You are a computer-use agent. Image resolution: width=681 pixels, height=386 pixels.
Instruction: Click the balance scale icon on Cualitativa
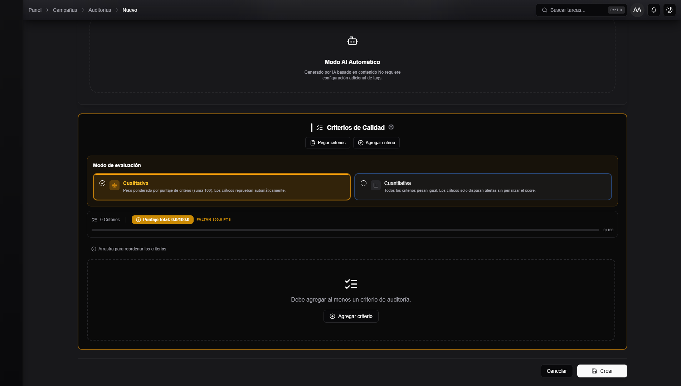click(115, 185)
